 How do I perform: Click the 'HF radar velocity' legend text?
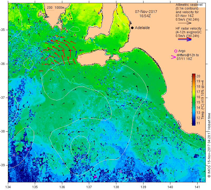[188, 28]
